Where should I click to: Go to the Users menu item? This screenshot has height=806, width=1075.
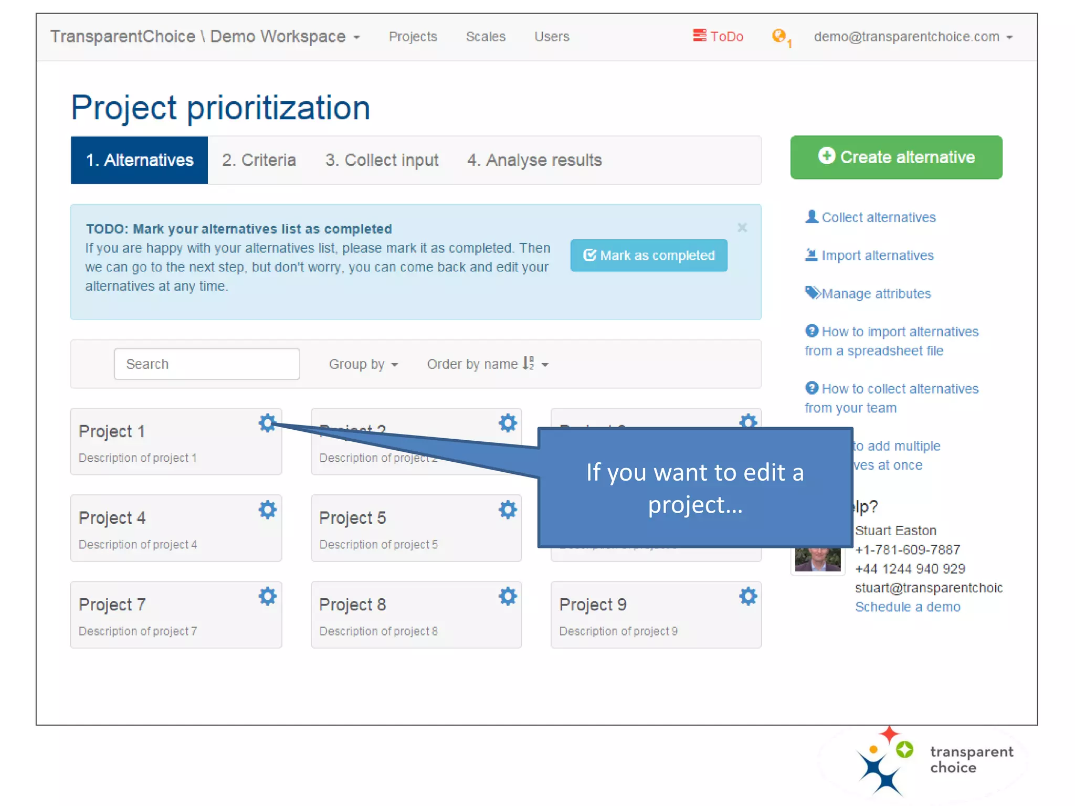(552, 37)
